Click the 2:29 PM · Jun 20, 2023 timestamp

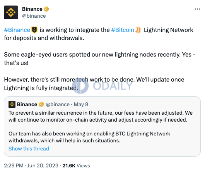pos(31,165)
